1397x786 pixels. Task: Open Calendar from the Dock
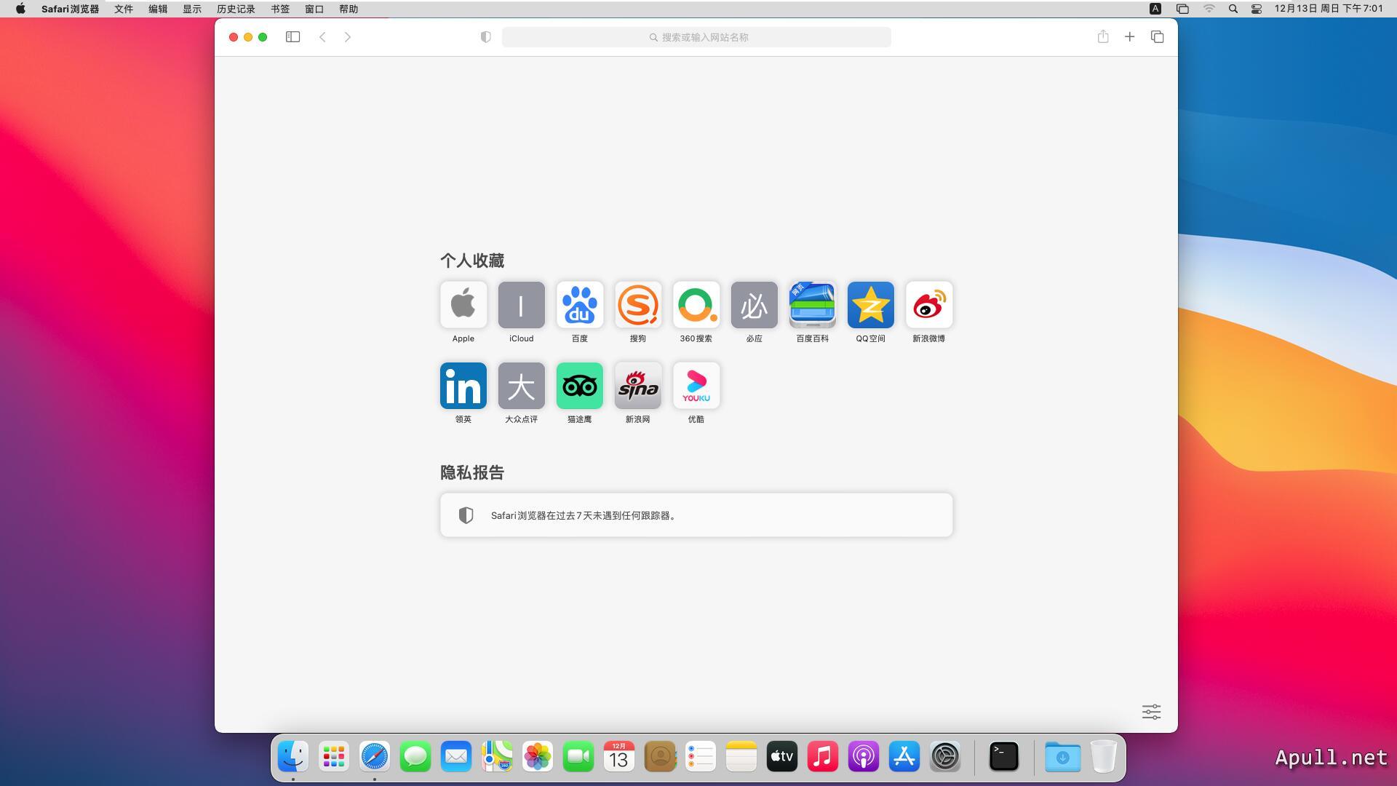point(619,757)
